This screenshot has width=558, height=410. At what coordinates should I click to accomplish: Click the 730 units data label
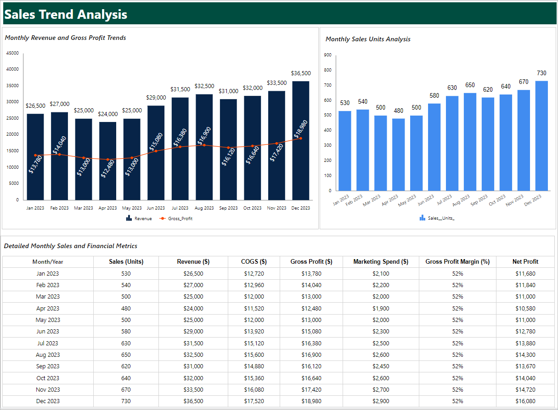pyautogui.click(x=542, y=73)
